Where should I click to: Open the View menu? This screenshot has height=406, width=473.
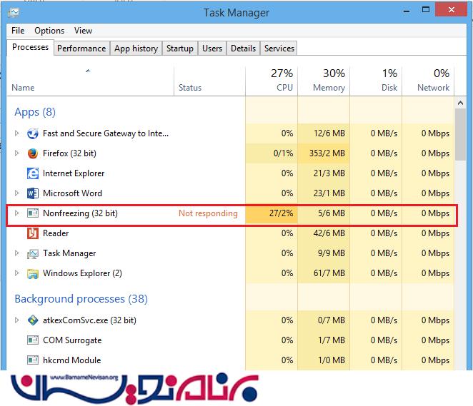click(x=84, y=31)
